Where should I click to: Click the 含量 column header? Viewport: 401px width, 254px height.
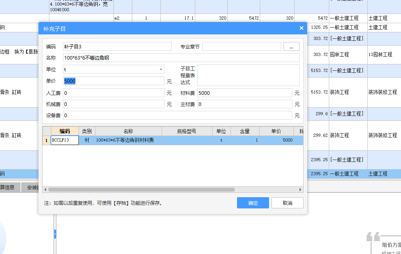pyautogui.click(x=245, y=131)
